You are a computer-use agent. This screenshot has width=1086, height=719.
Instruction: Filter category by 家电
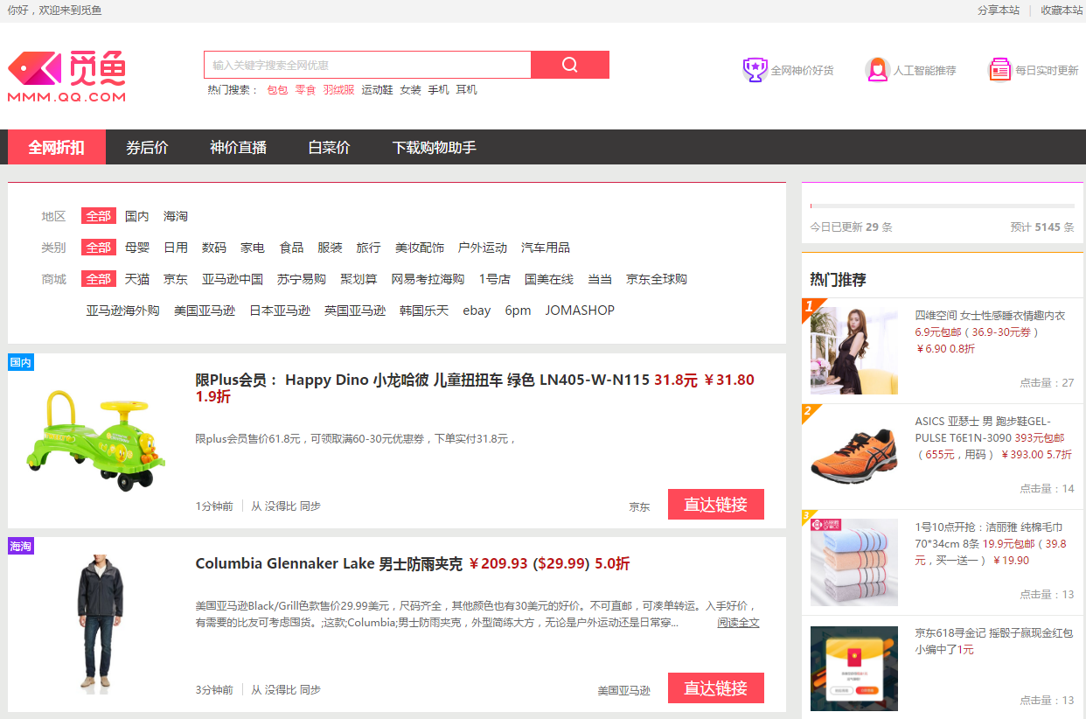(253, 248)
